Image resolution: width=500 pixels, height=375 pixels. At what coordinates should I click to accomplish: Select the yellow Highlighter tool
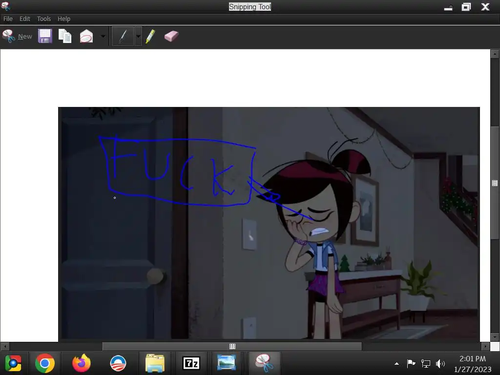(150, 36)
